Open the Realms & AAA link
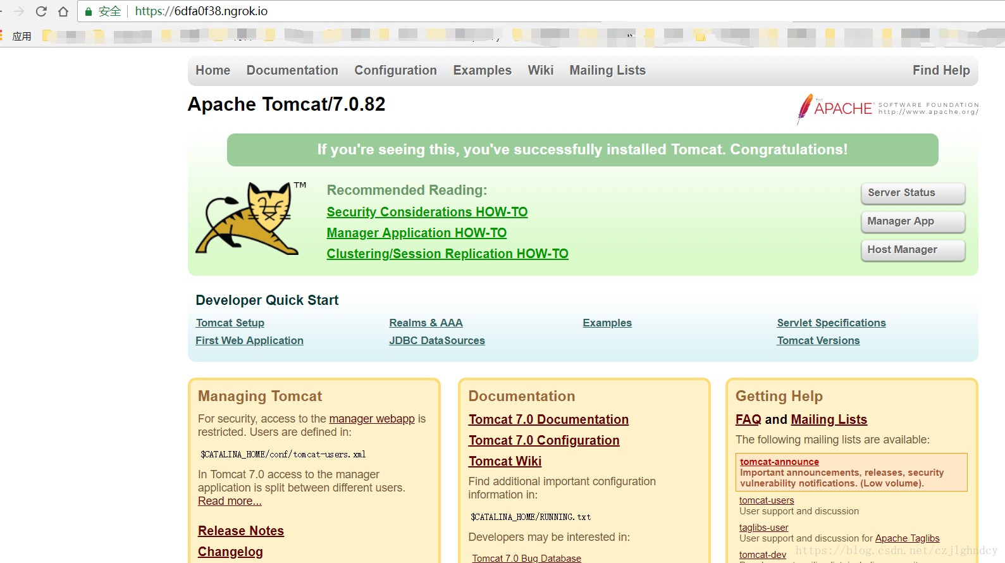The width and height of the screenshot is (1005, 563). [x=426, y=323]
